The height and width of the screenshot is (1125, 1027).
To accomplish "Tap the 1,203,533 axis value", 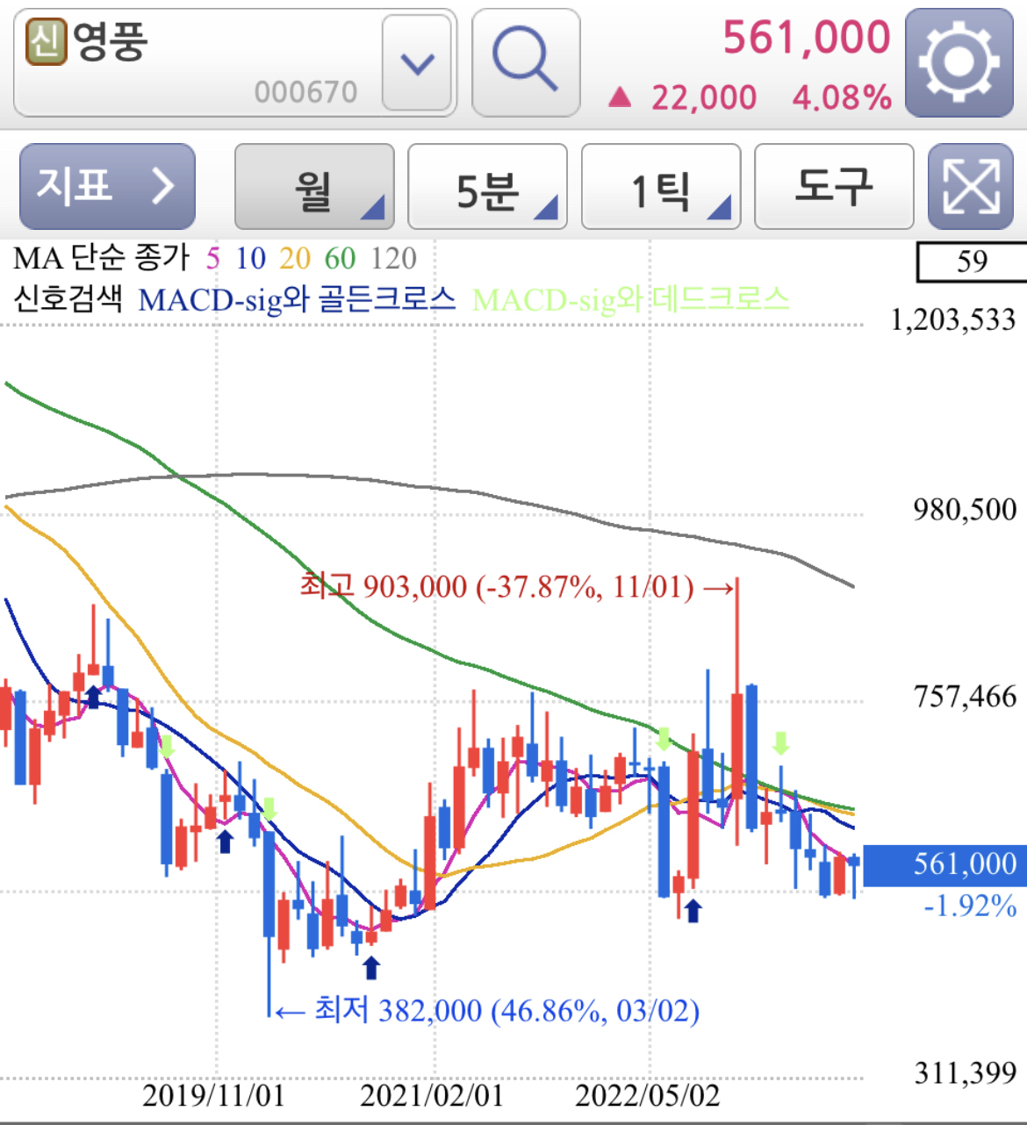I will [x=953, y=319].
